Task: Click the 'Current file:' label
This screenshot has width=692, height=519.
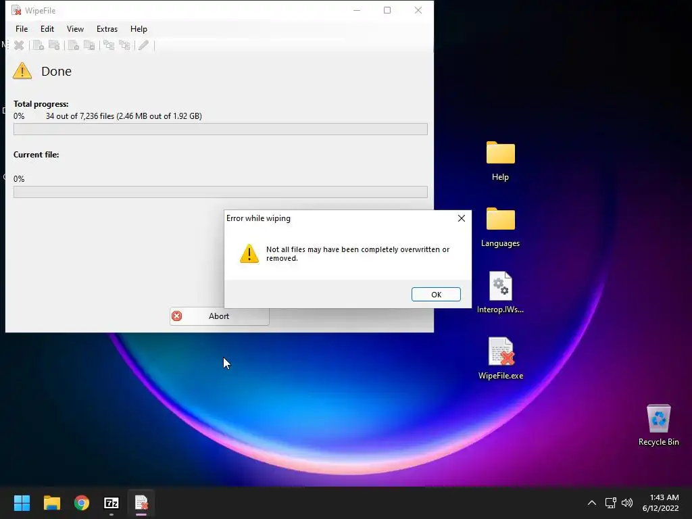Action: point(36,155)
